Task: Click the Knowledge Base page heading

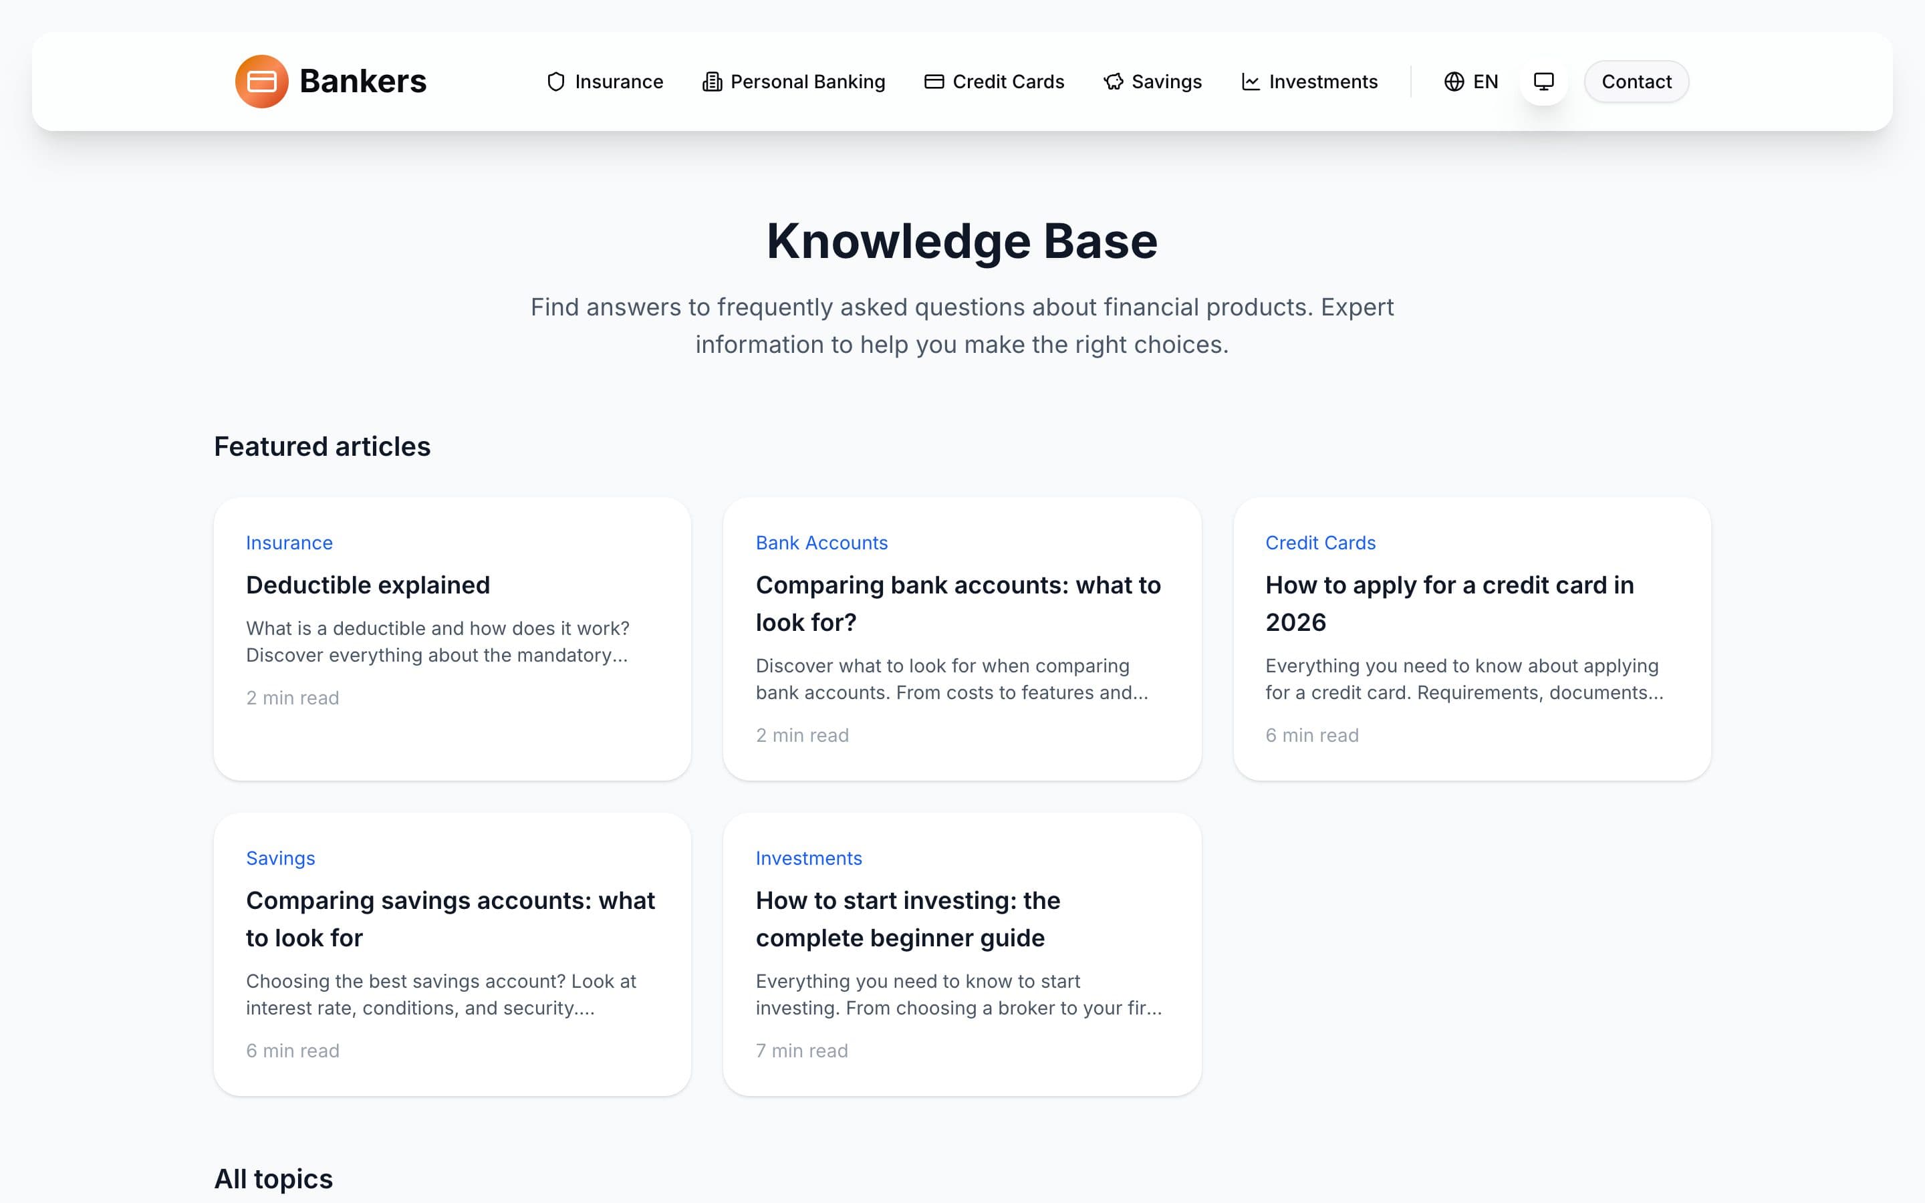Action: (x=962, y=241)
